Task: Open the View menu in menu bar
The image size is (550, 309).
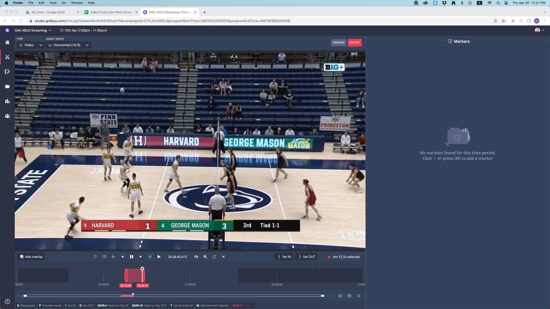Action: (x=54, y=3)
